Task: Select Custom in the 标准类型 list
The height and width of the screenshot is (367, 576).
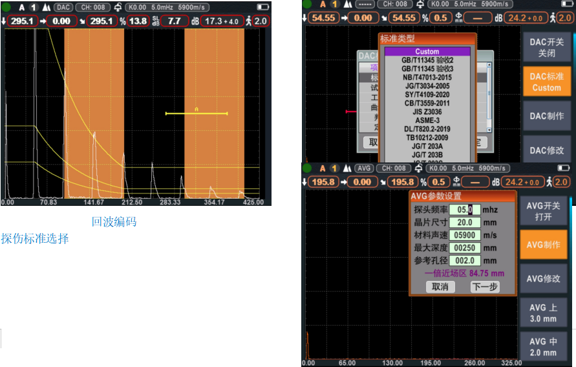Action: [x=427, y=52]
